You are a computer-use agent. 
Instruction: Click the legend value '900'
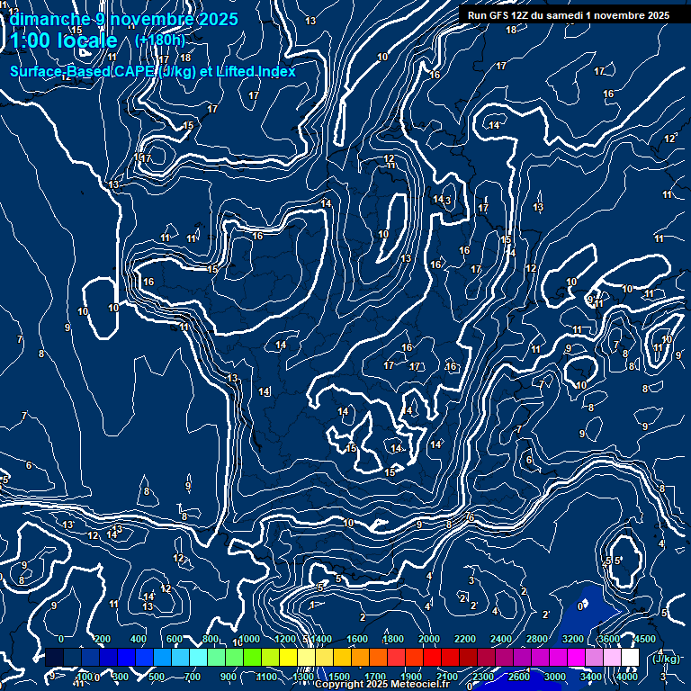tap(229, 677)
